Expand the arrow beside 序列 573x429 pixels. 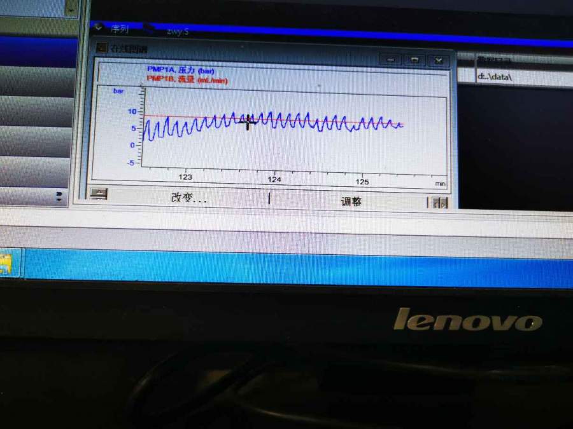point(98,27)
